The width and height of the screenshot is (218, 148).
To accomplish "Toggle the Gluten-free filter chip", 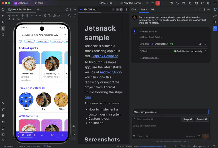I will point(43,41).
